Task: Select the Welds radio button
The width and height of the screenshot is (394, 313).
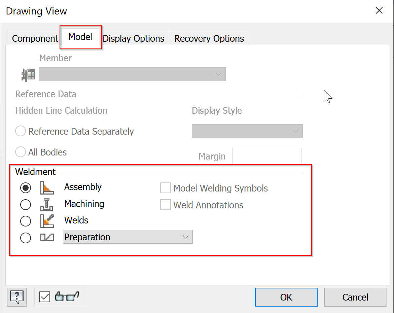Action: 26,221
